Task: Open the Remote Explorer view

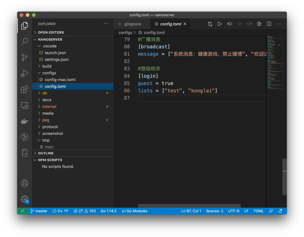Action: tap(25, 105)
